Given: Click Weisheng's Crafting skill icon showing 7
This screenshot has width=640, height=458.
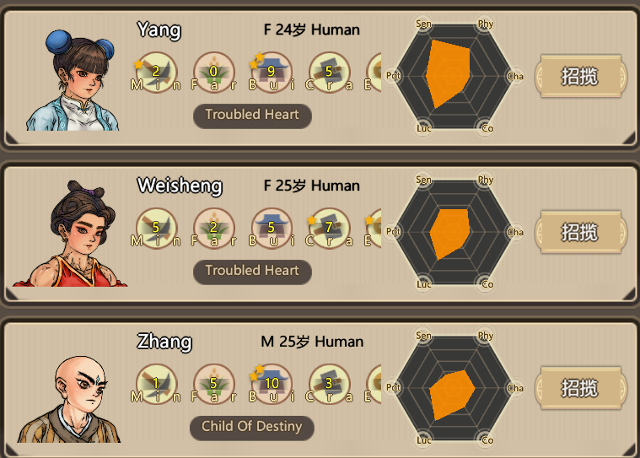Looking at the screenshot, I should coord(330,229).
